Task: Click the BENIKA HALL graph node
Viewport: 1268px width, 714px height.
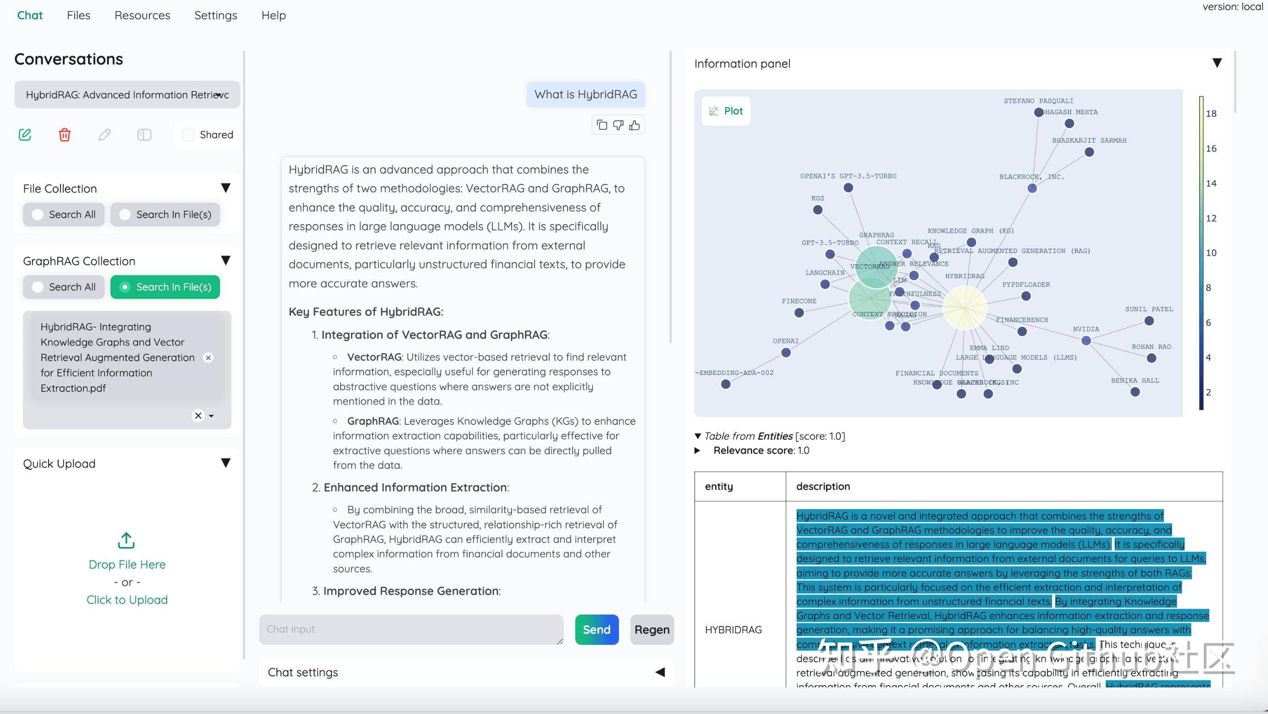Action: [x=1135, y=392]
